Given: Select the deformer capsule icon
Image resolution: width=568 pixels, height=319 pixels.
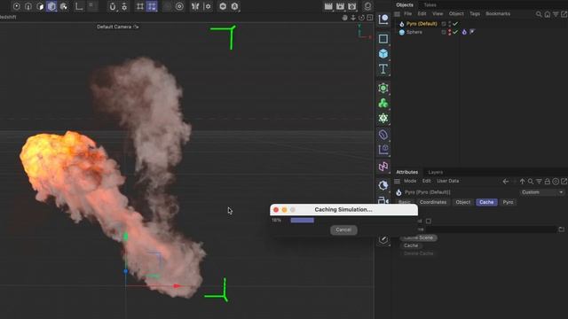Looking at the screenshot, I should click(x=383, y=135).
